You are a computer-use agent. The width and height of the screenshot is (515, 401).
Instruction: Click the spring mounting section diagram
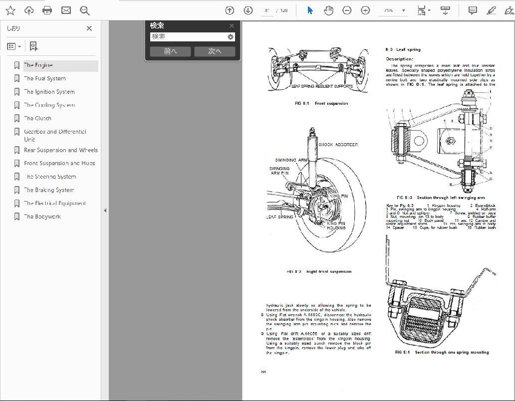click(441, 292)
